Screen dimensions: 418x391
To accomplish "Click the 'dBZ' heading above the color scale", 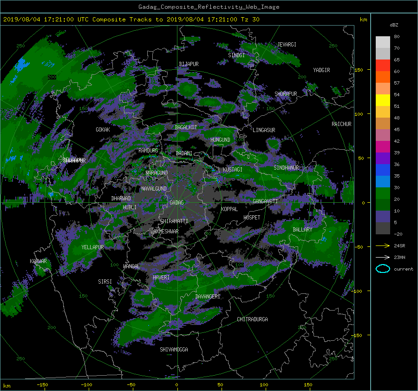I will (x=394, y=25).
